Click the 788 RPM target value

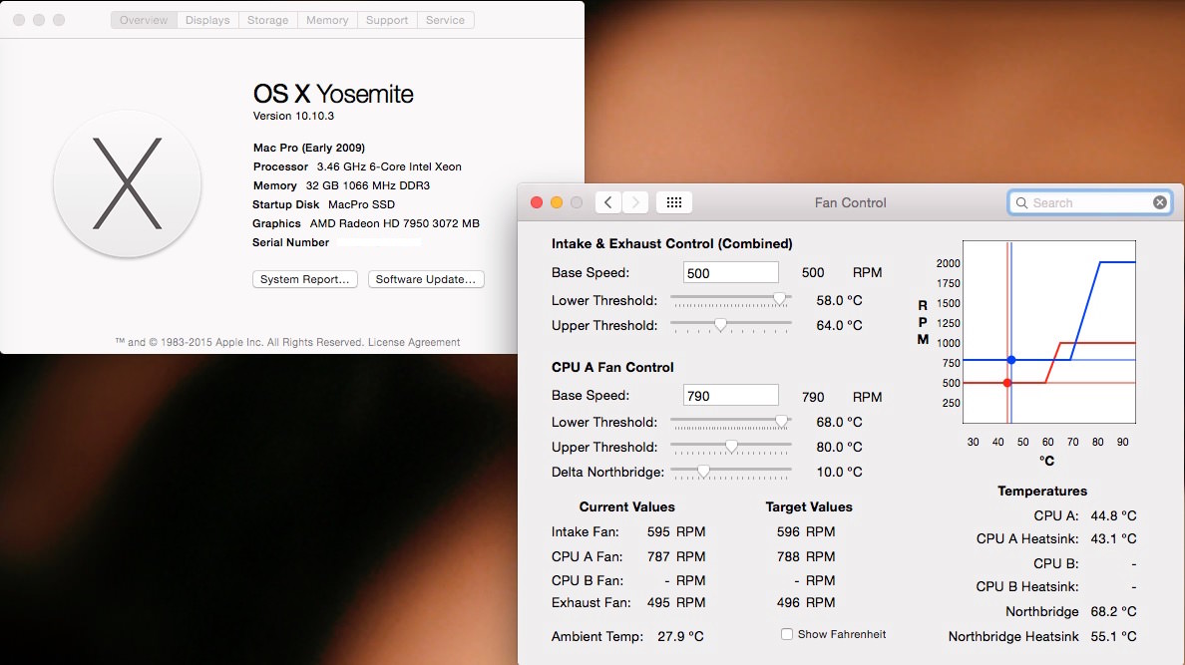tap(806, 556)
